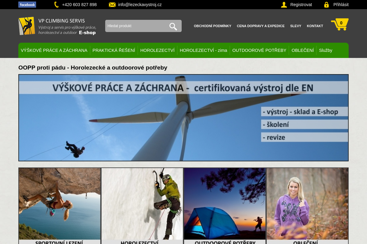Screen dimensions: 367x244
Task: Click the Přihlásit login link
Action: click(x=341, y=5)
